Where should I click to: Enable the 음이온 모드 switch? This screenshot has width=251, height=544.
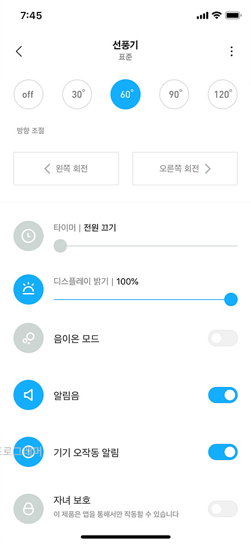[x=223, y=338]
